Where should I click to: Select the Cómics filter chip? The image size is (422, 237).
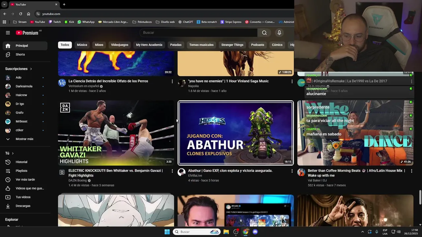coord(277,45)
